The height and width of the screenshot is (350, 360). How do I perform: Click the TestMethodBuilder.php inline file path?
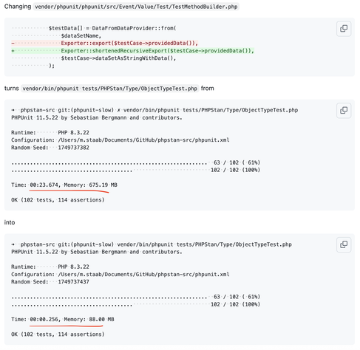click(136, 7)
